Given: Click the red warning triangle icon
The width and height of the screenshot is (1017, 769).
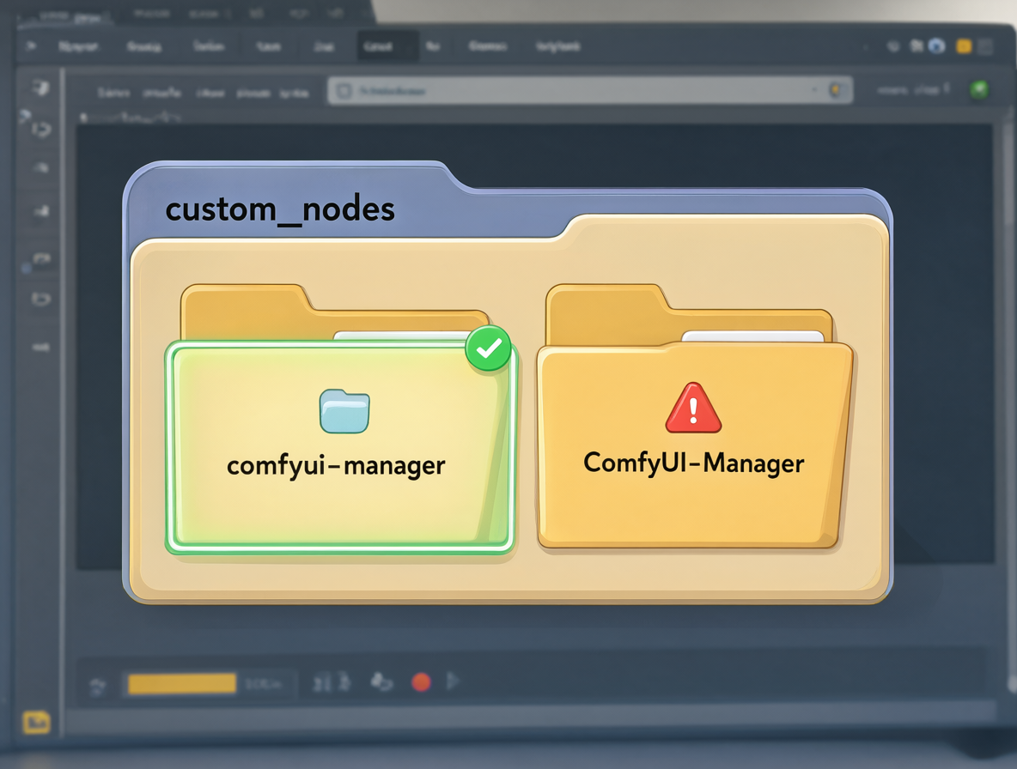Looking at the screenshot, I should click(x=693, y=409).
